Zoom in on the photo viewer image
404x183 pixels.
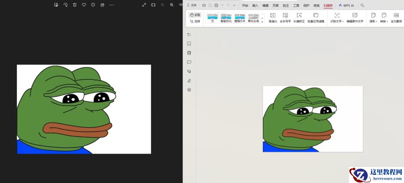[x=172, y=5]
